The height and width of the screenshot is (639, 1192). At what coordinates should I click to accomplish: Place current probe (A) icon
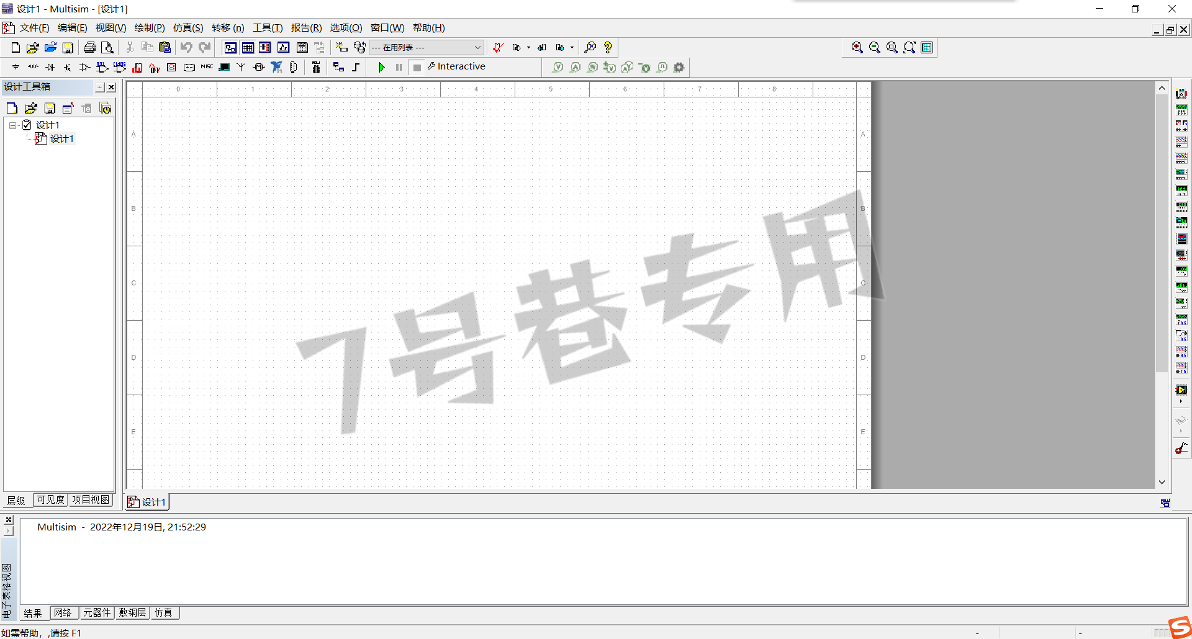point(576,67)
